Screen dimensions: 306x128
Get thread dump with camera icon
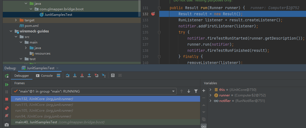[x=7, y=125]
